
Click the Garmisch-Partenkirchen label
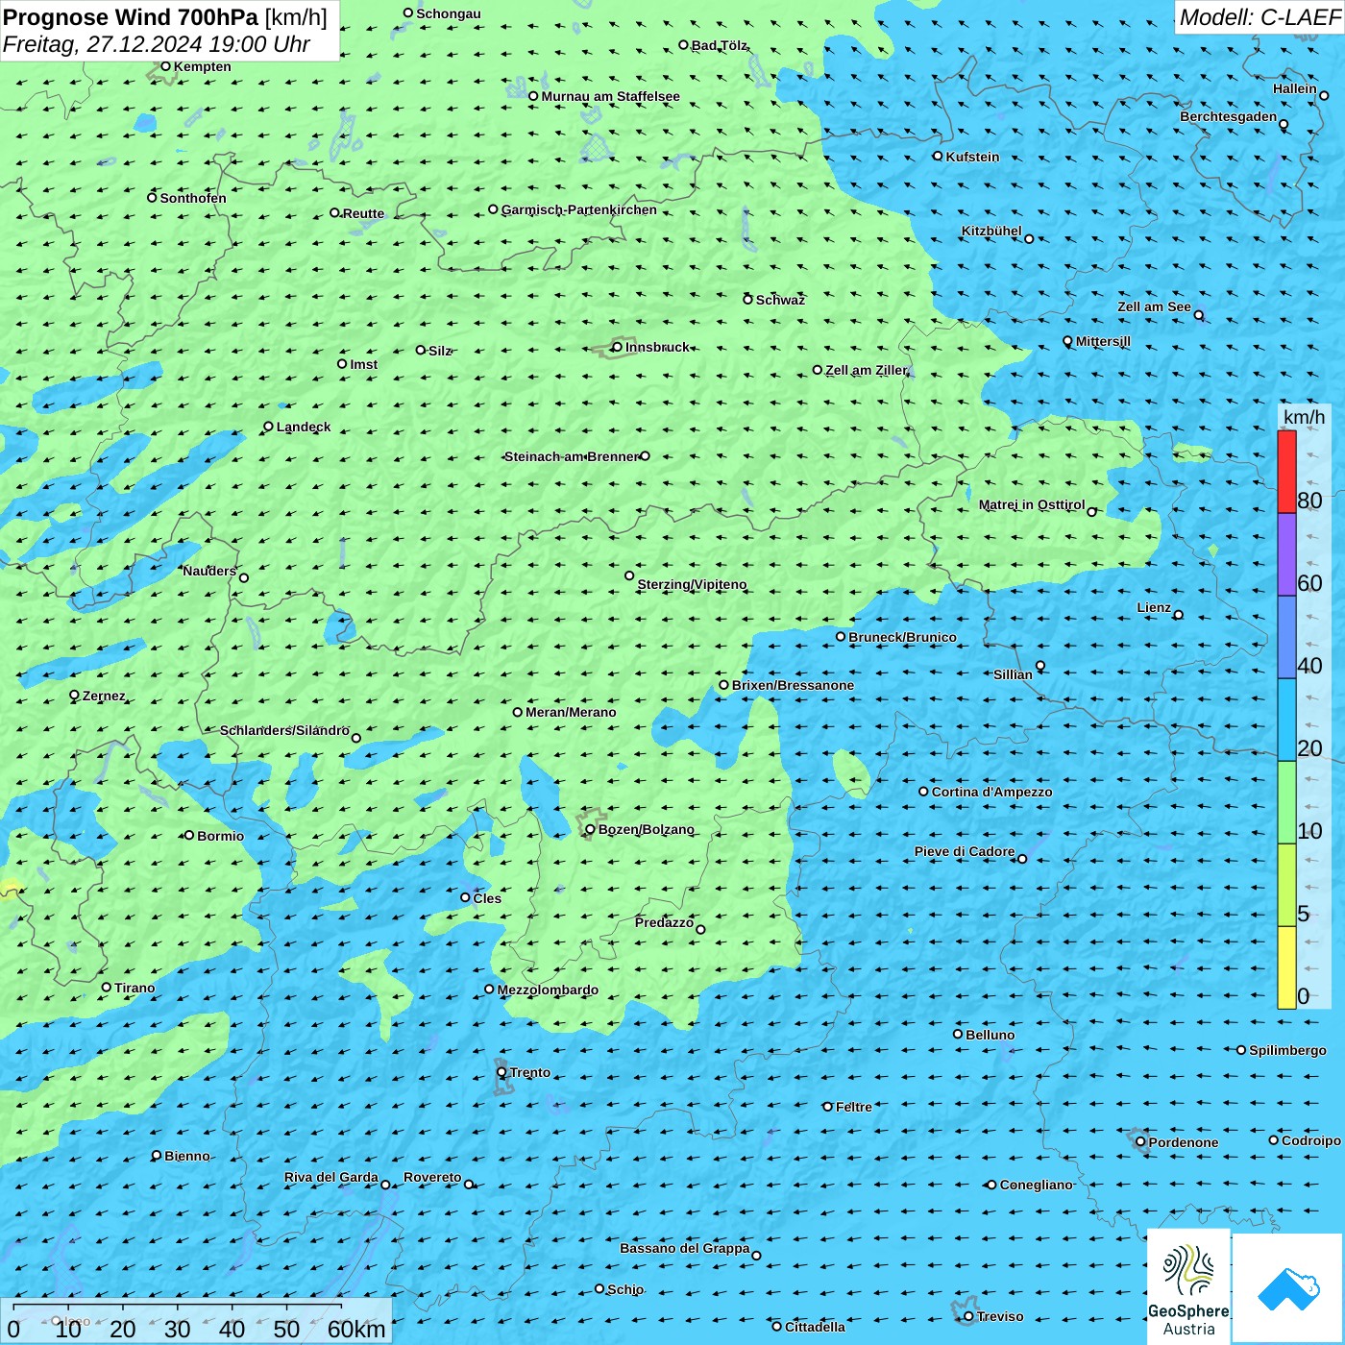pyautogui.click(x=578, y=209)
